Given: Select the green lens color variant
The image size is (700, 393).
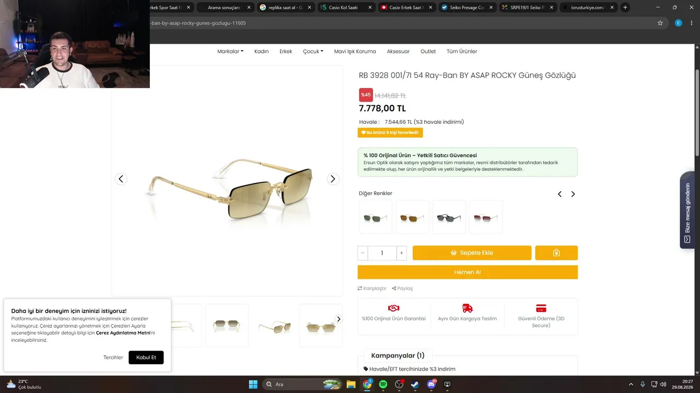Looking at the screenshot, I should pyautogui.click(x=375, y=217).
